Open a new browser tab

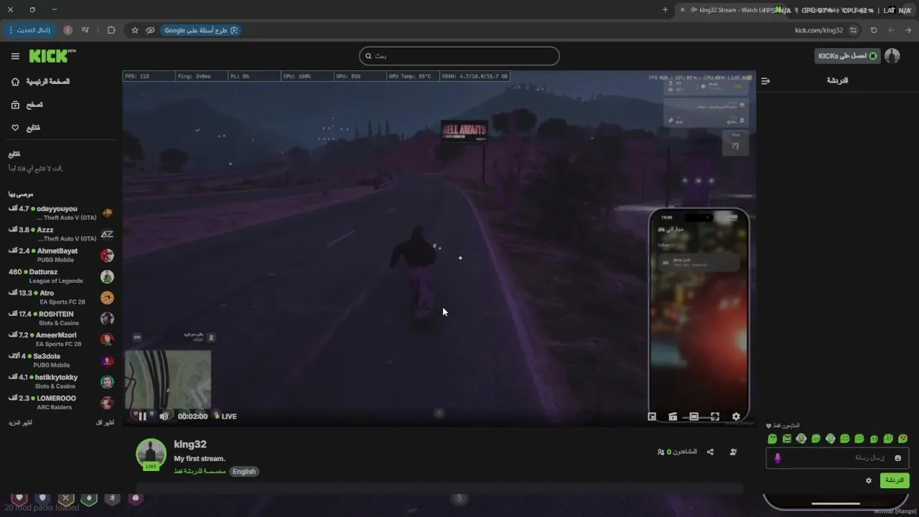665,10
